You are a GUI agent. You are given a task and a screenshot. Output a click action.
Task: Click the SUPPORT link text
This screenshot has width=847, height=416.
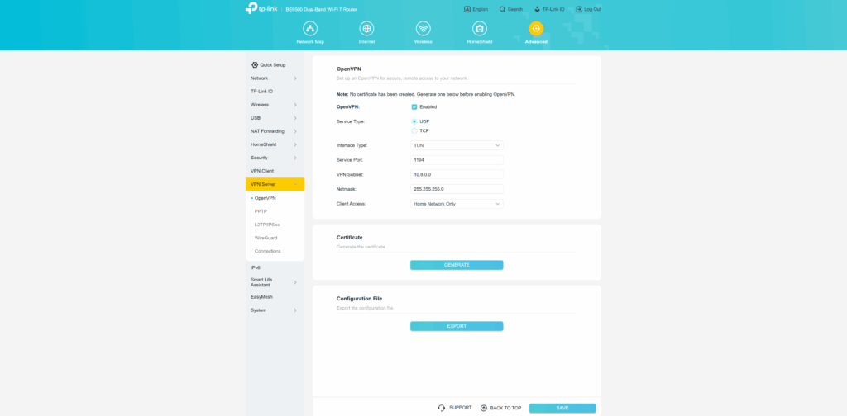click(x=460, y=408)
